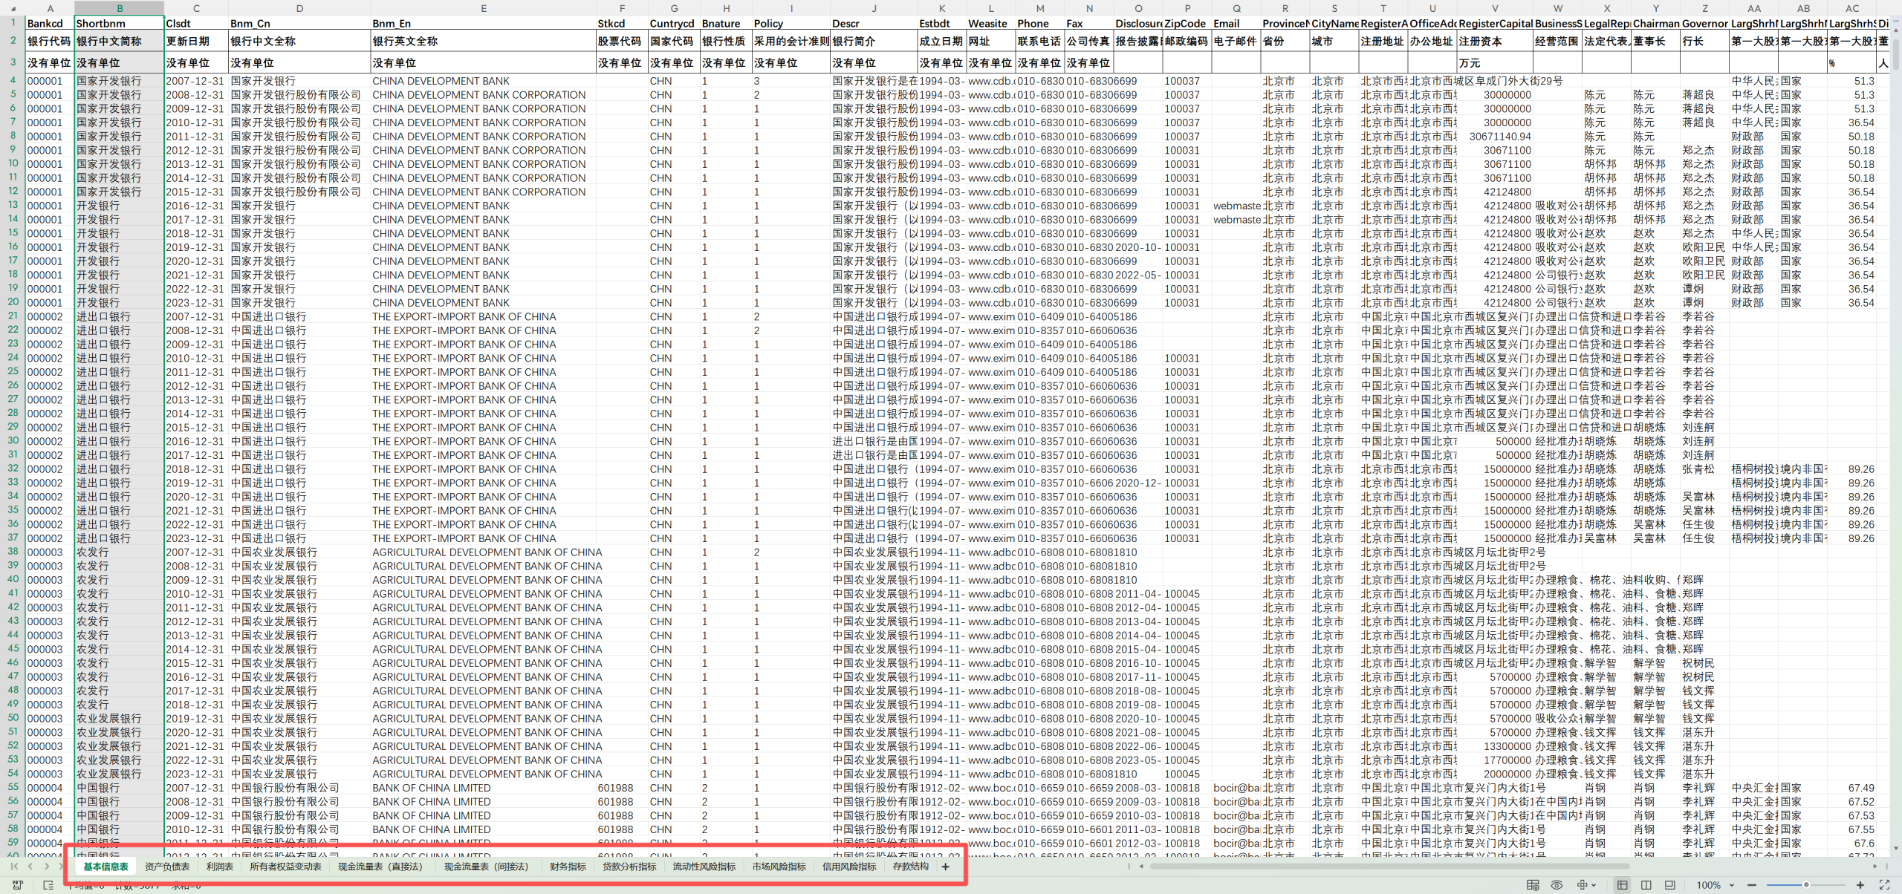
Task: Open the 资产负债表 sheet tab
Action: click(167, 867)
